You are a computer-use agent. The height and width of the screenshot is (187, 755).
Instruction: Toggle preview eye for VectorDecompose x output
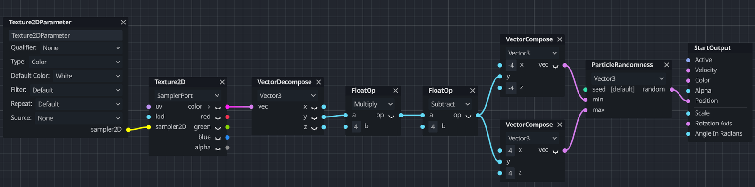[314, 108]
